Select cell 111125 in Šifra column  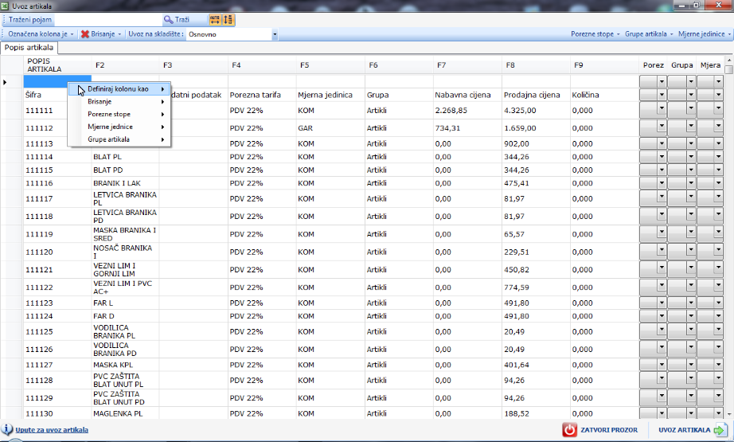click(x=57, y=331)
